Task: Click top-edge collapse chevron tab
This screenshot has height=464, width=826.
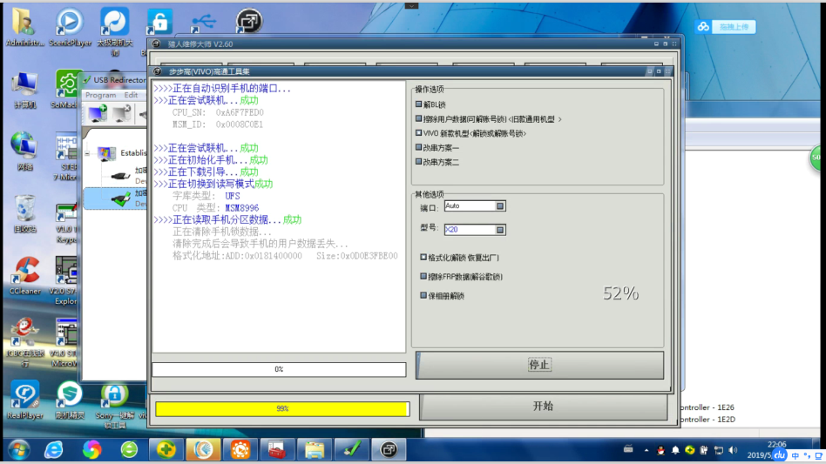Action: (411, 6)
